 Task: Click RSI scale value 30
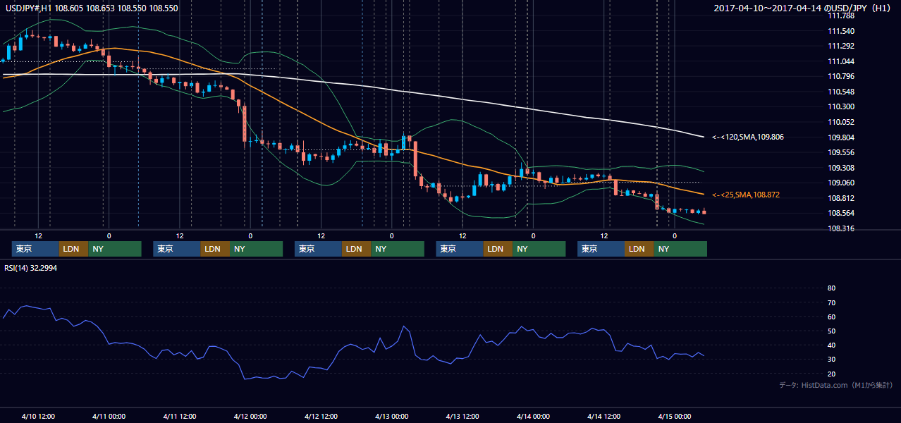(x=831, y=359)
